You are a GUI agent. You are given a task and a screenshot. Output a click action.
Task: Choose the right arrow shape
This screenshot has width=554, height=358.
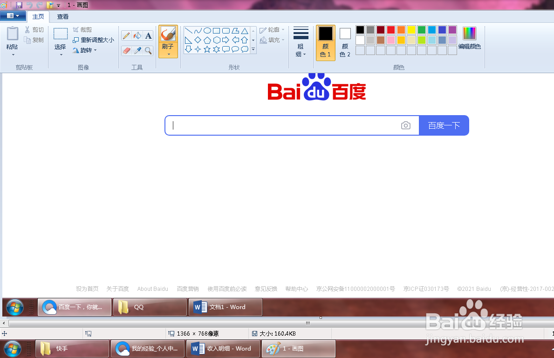[226, 40]
